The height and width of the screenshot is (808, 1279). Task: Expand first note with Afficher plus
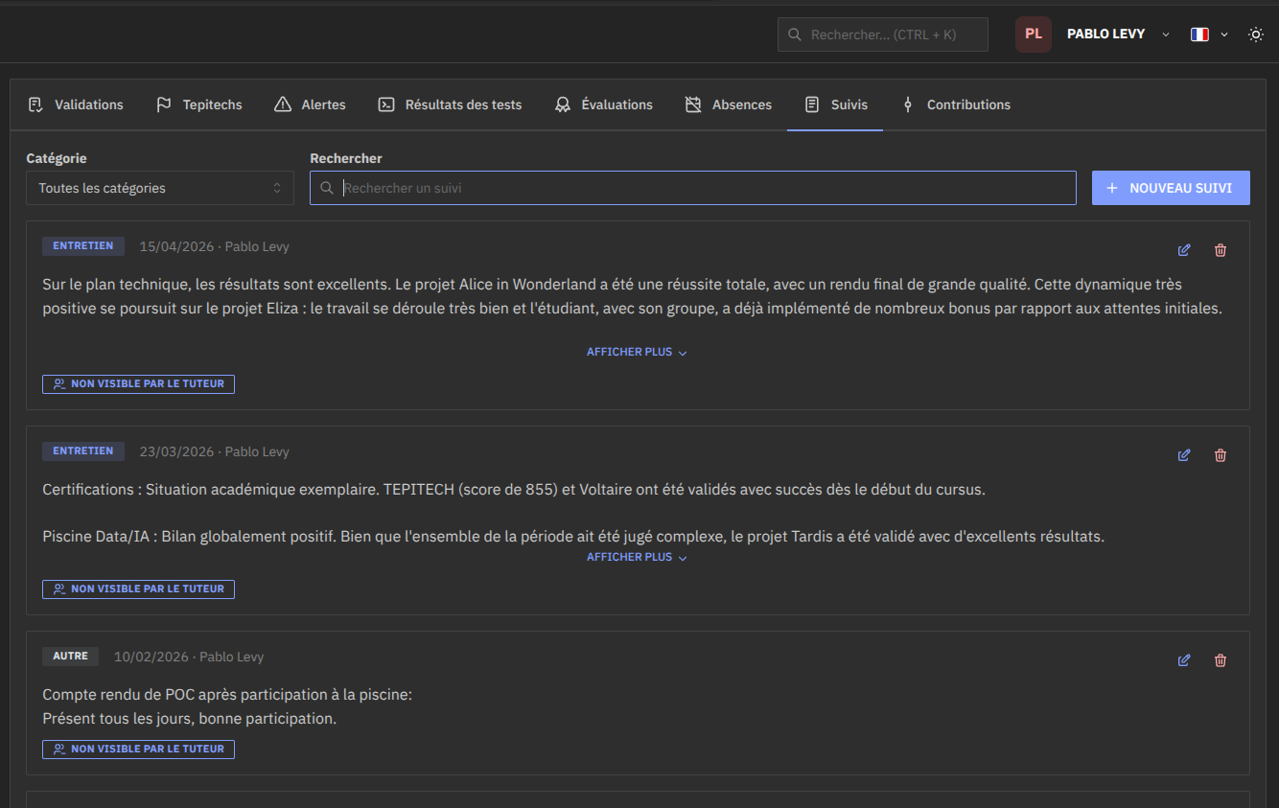click(637, 352)
